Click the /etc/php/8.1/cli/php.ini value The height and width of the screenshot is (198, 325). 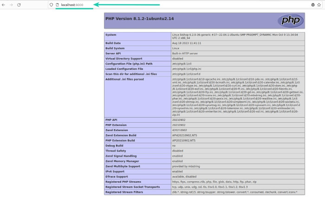[187, 69]
